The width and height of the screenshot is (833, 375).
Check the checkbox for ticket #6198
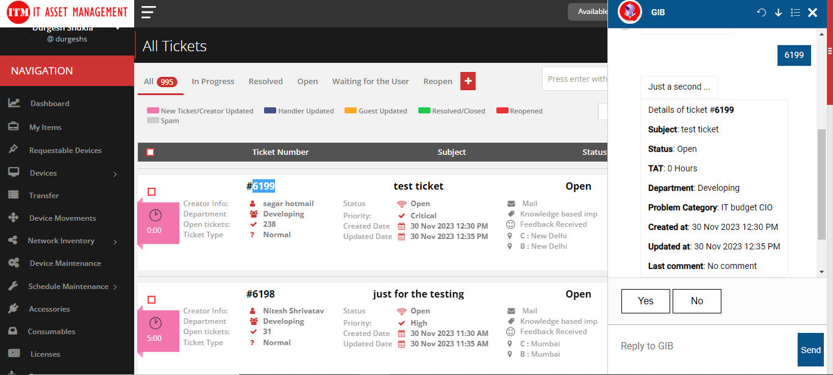(152, 299)
